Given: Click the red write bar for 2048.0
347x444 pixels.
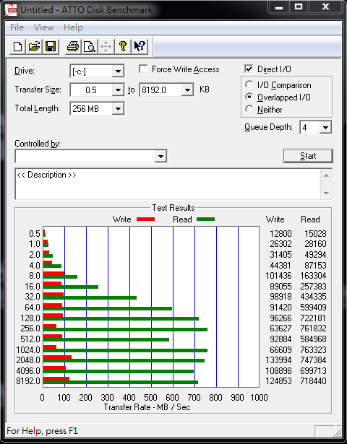Looking at the screenshot, I should (x=57, y=357).
